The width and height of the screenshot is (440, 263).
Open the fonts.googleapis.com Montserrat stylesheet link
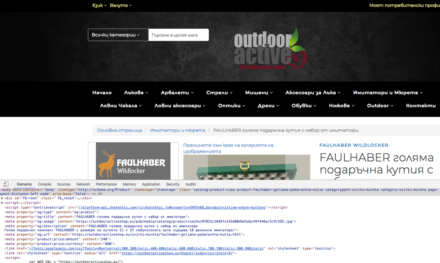[146, 248]
